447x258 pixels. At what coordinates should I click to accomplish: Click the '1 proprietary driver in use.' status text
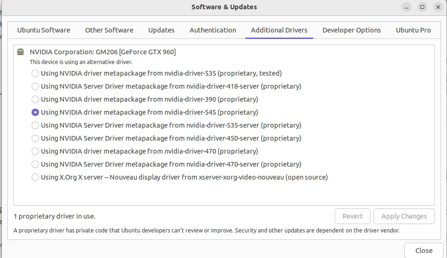click(54, 216)
